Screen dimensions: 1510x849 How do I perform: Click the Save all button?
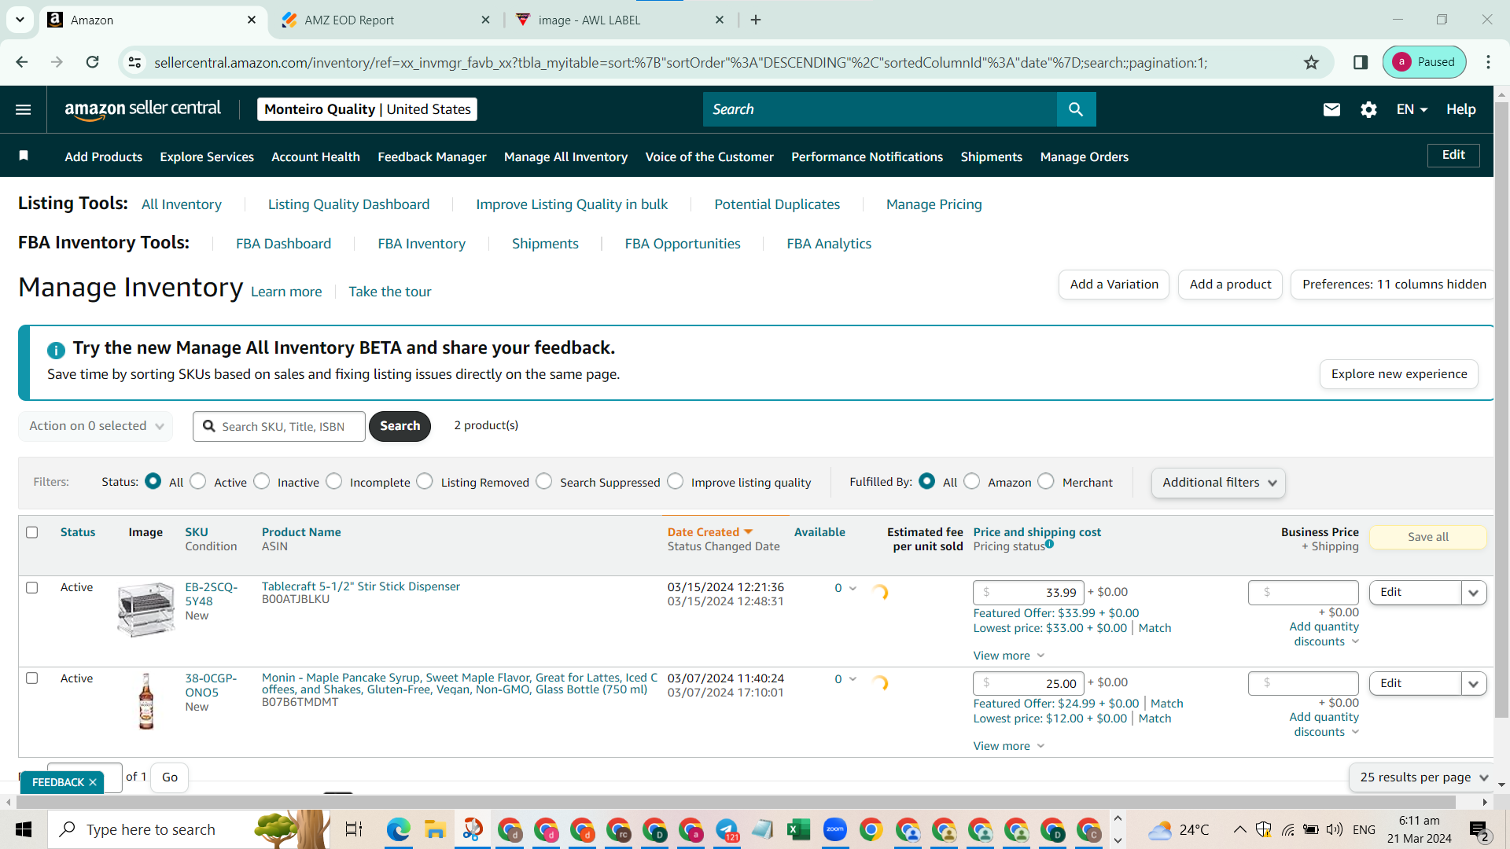[1428, 537]
